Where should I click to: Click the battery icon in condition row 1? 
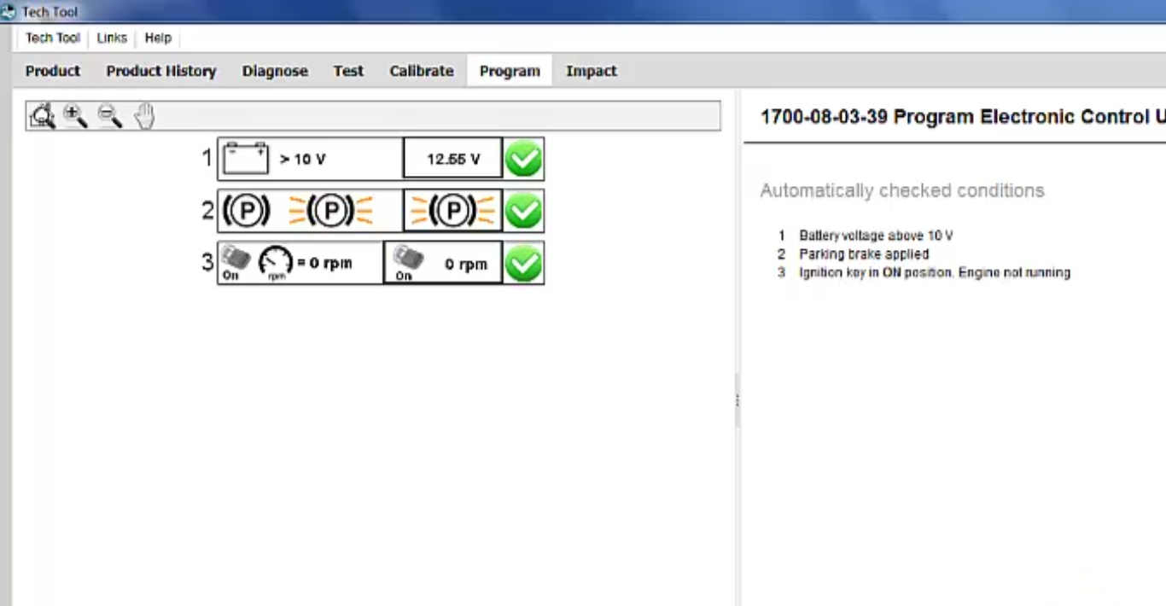point(245,157)
